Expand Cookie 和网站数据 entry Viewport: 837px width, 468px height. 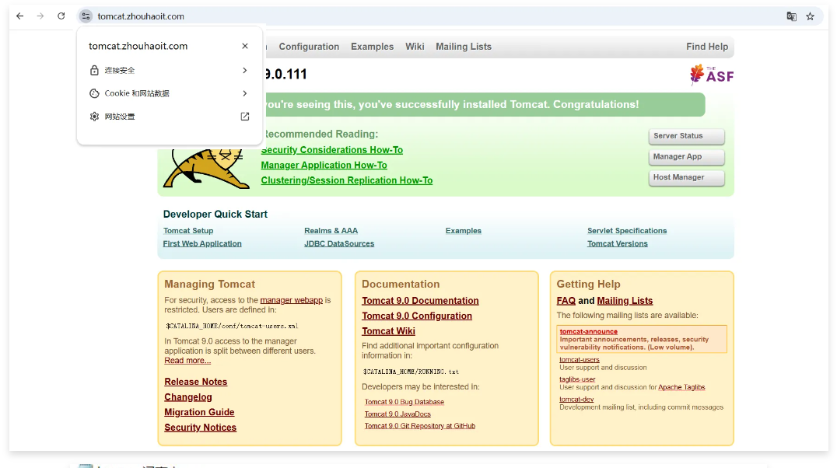coord(169,93)
